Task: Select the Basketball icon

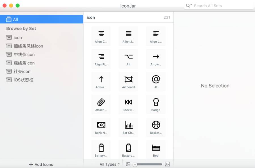Action: coord(156,127)
